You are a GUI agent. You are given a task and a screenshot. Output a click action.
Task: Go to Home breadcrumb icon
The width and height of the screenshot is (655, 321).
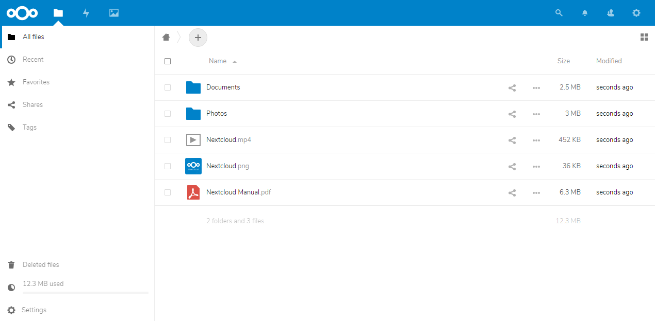pos(166,37)
